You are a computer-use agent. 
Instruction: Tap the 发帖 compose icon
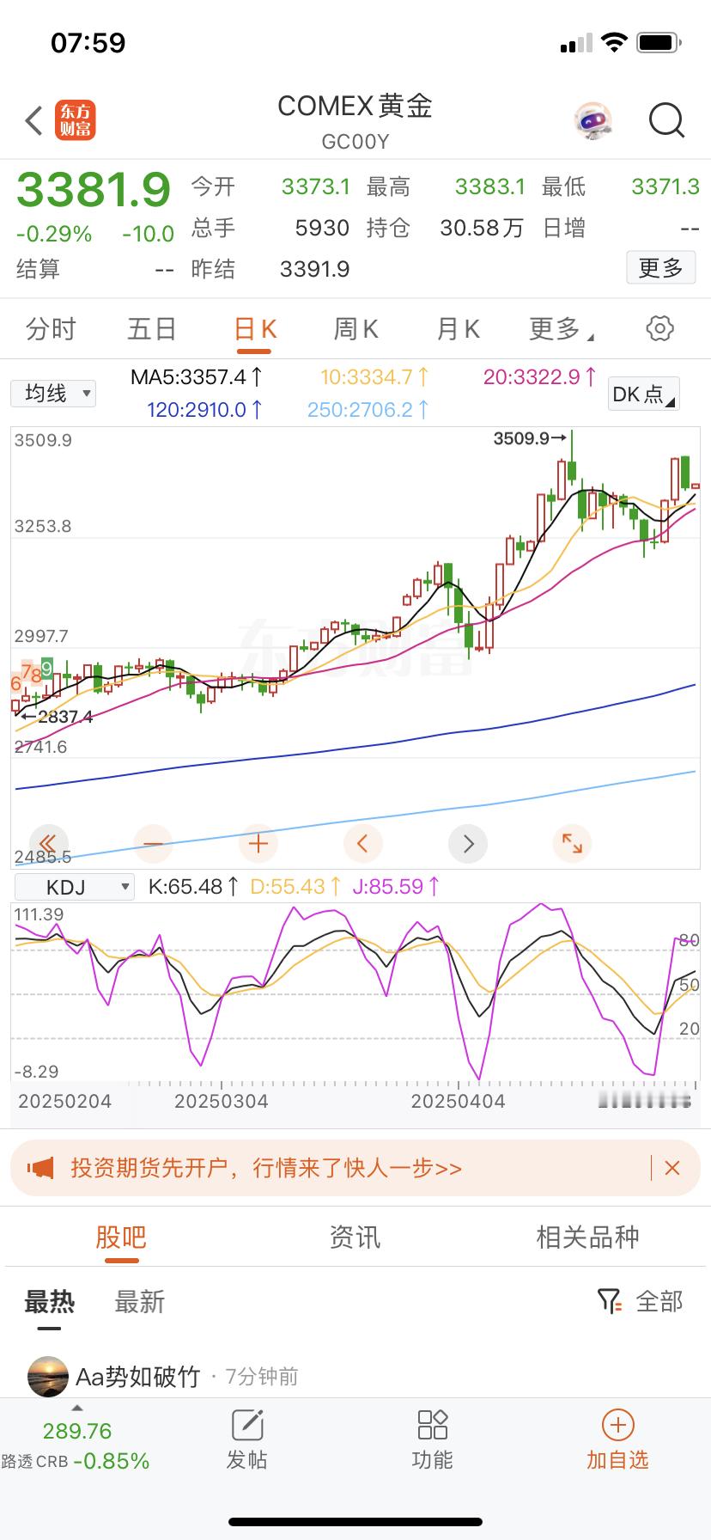point(247,1425)
